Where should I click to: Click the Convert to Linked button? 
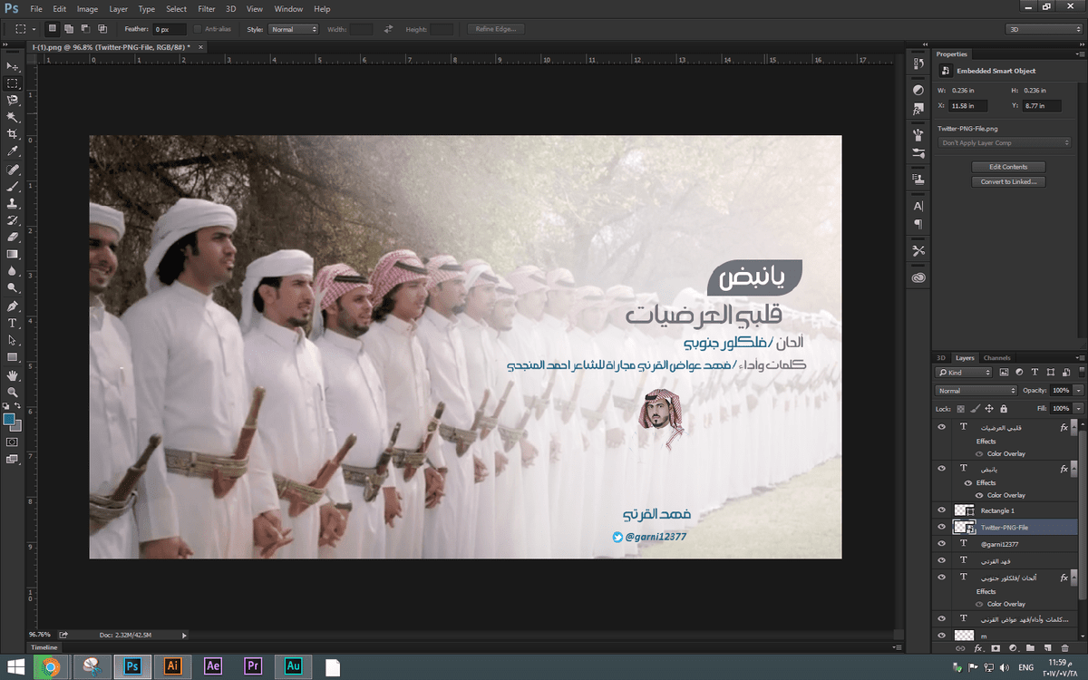pyautogui.click(x=1008, y=181)
